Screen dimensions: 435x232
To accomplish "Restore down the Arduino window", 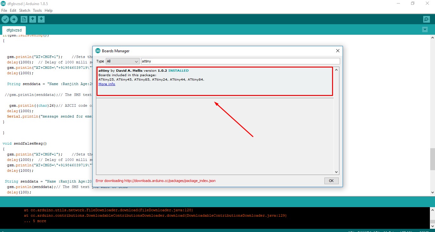I will pyautogui.click(x=413, y=3).
